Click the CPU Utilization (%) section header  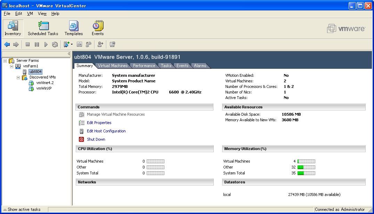tap(145, 149)
